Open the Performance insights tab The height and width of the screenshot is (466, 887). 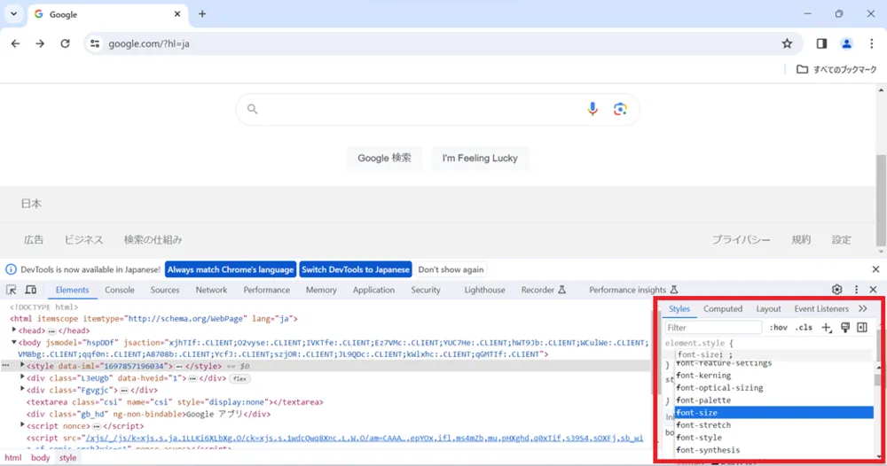click(x=633, y=290)
